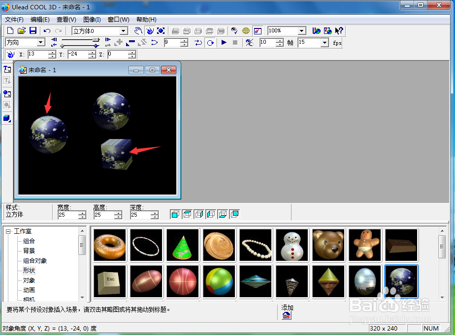
Task: Choose the bear head thumbnail
Action: (x=328, y=245)
